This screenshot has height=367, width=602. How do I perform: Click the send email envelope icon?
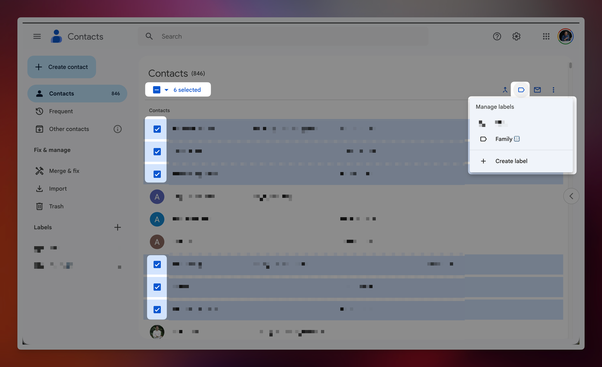pos(537,90)
